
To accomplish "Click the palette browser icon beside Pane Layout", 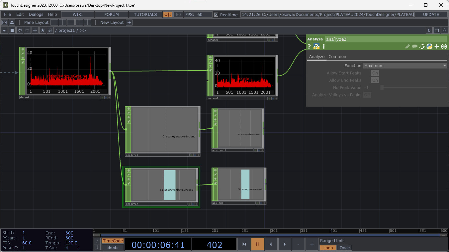I will (5, 23).
